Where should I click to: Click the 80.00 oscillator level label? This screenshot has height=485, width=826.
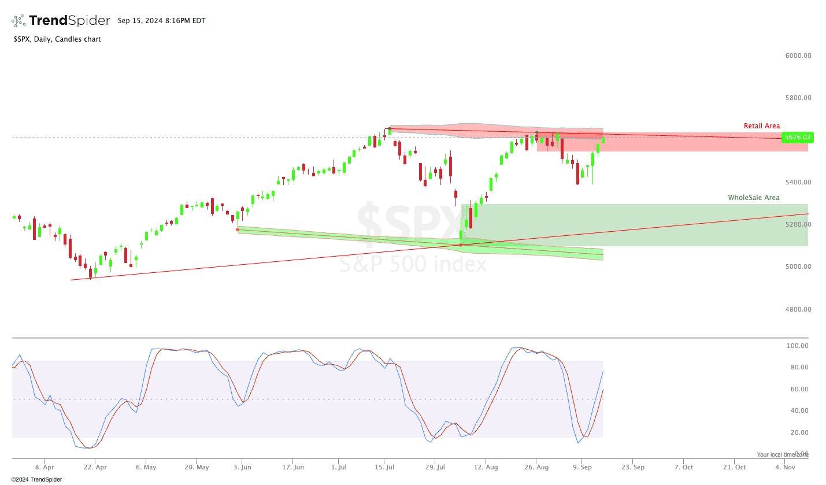797,368
